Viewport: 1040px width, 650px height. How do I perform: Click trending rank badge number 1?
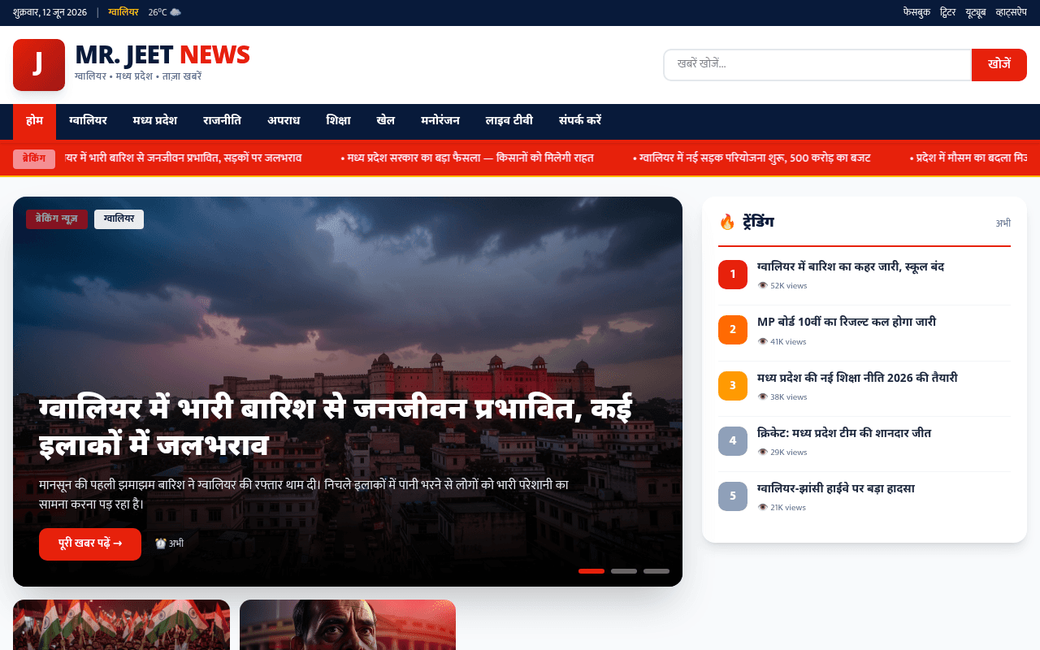733,275
